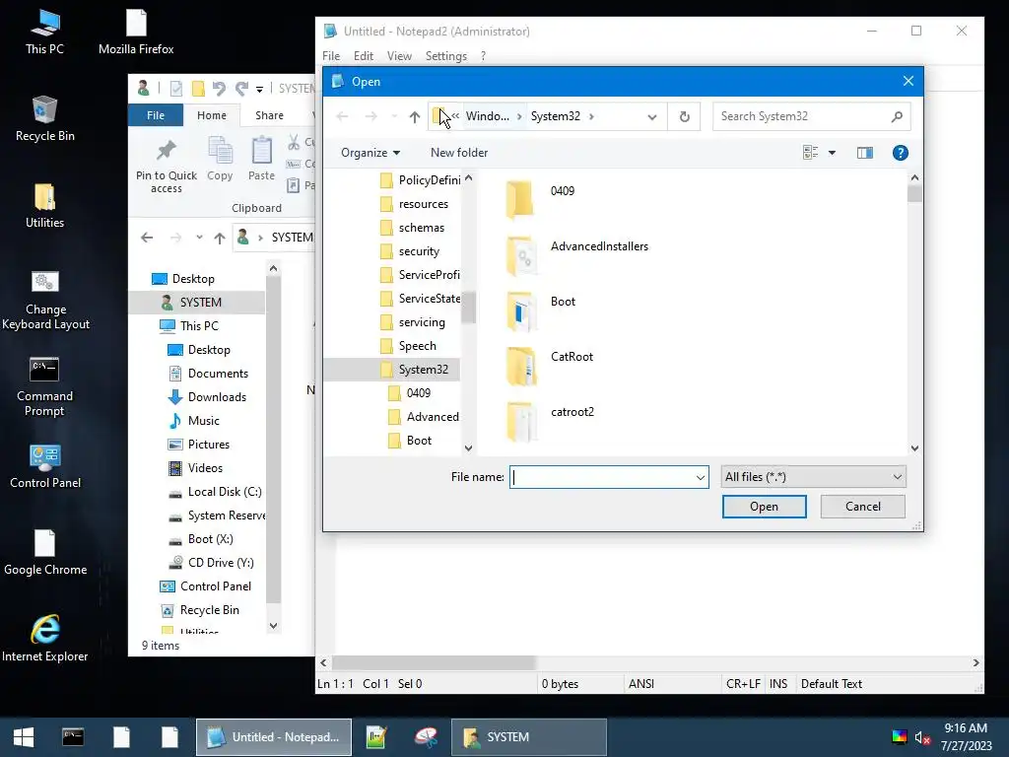This screenshot has width=1009, height=757.
Task: Select security folder in dialog tree
Action: pyautogui.click(x=410, y=251)
